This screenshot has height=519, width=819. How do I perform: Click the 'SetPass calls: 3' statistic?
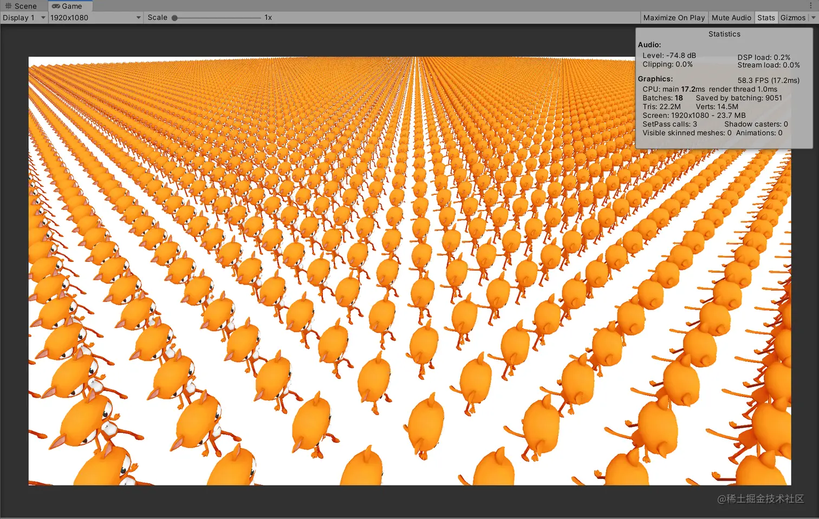669,124
